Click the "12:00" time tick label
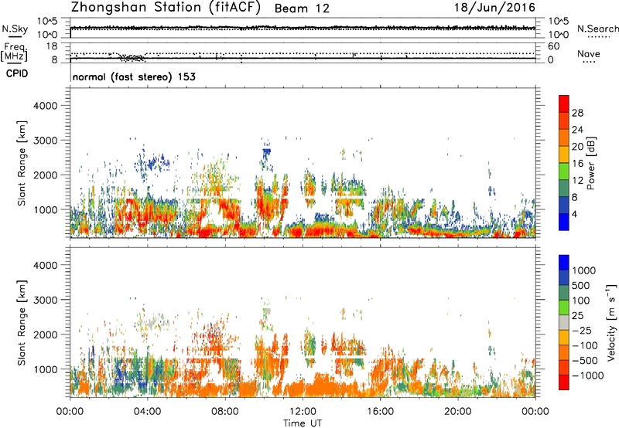Image resolution: width=619 pixels, height=428 pixels. point(303,412)
